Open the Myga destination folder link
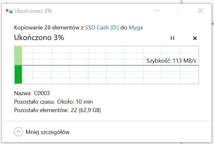This screenshot has height=144, width=214. tap(136, 28)
